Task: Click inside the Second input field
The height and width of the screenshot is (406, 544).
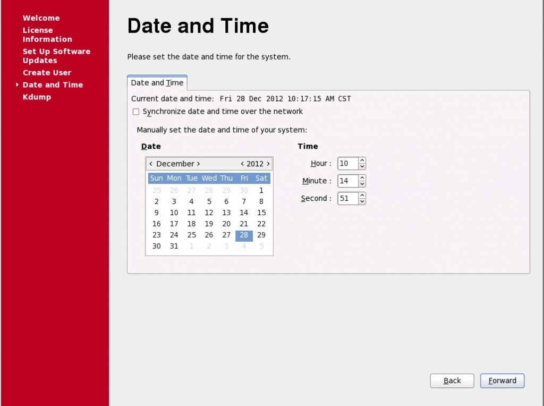Action: pyautogui.click(x=348, y=198)
